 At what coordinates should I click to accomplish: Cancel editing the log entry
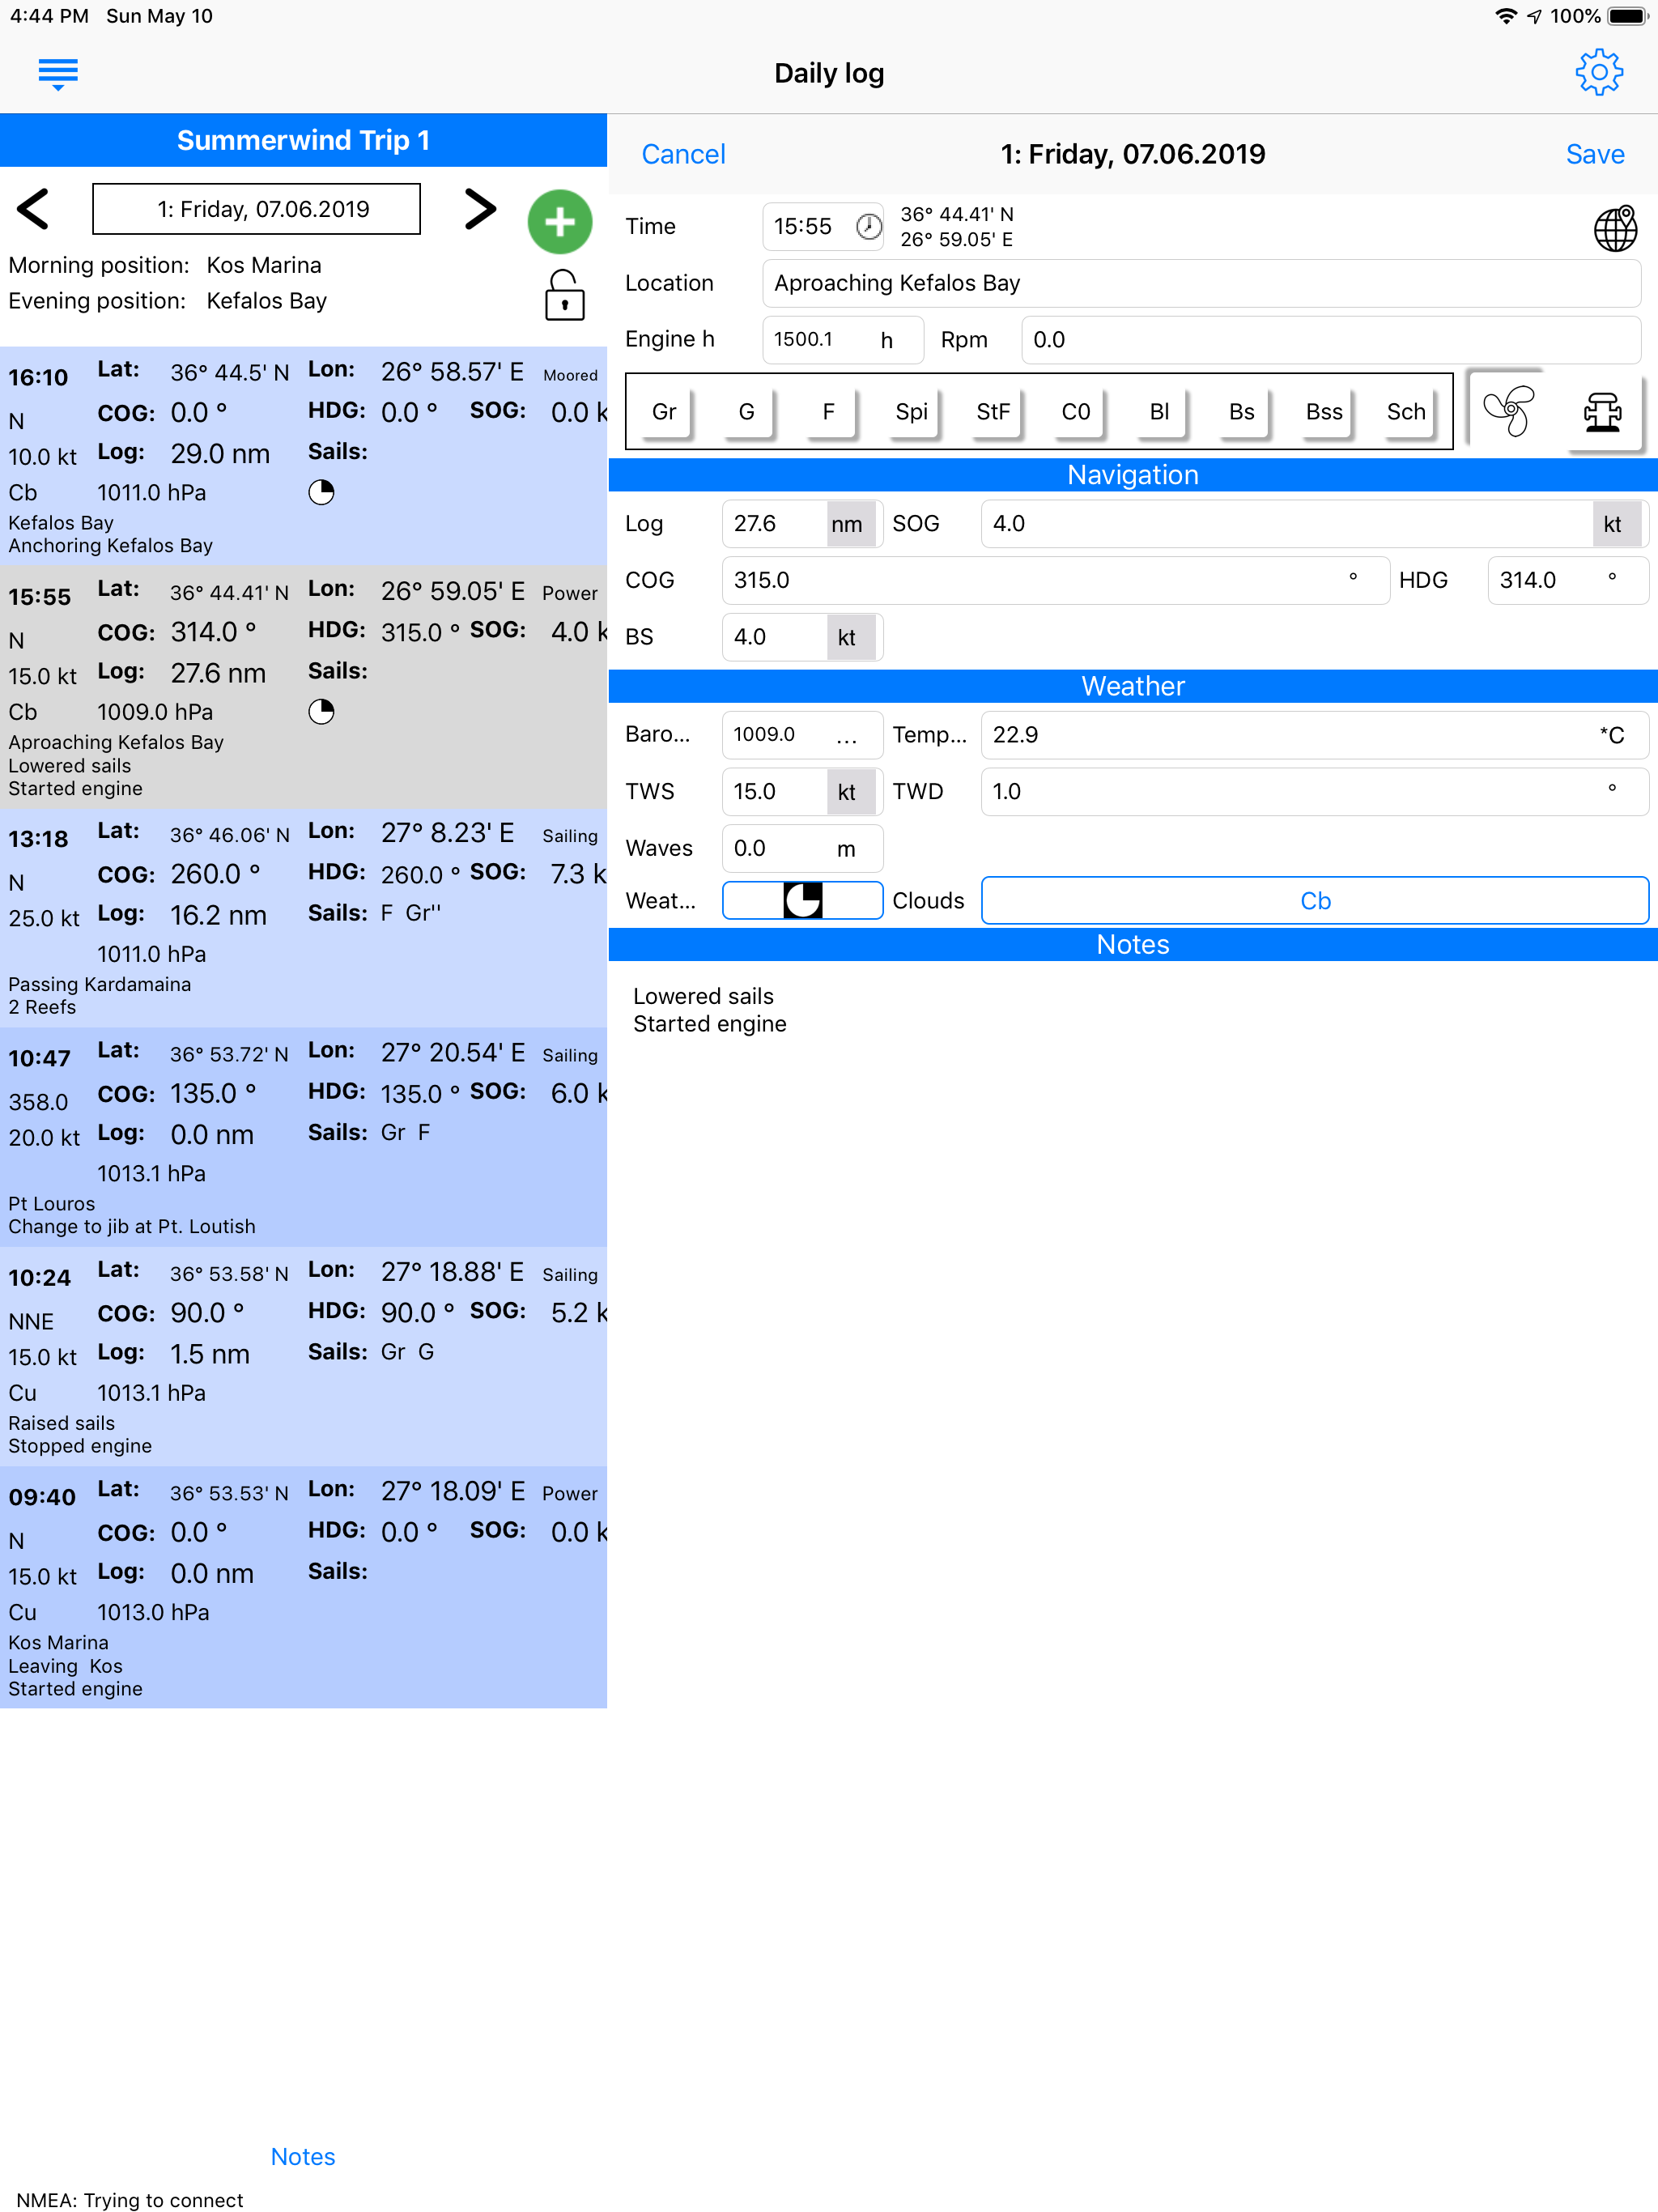[x=683, y=154]
